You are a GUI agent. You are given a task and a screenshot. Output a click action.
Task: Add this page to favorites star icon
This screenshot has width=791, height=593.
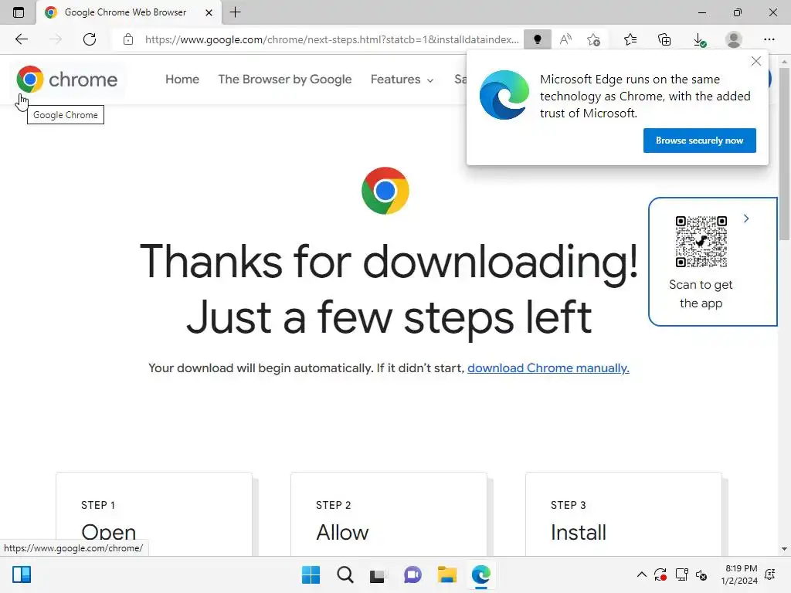[x=594, y=39]
